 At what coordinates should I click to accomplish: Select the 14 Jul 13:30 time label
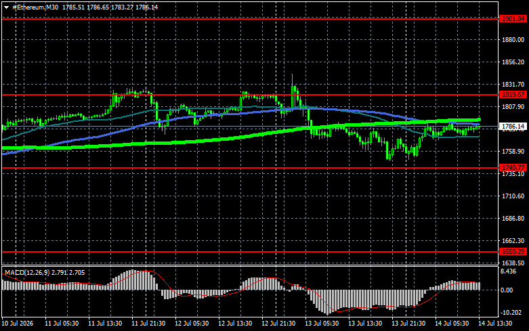coord(495,324)
